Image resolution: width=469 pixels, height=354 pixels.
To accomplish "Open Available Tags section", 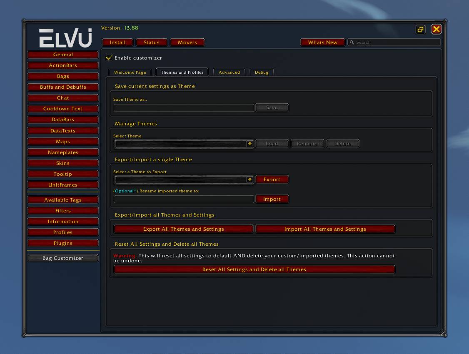I will tap(63, 200).
